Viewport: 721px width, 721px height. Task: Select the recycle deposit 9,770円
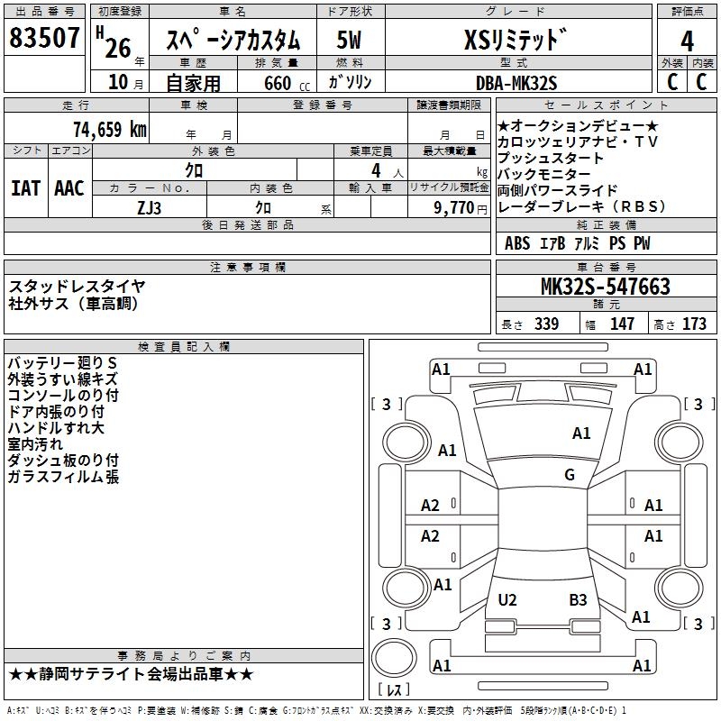click(x=461, y=208)
